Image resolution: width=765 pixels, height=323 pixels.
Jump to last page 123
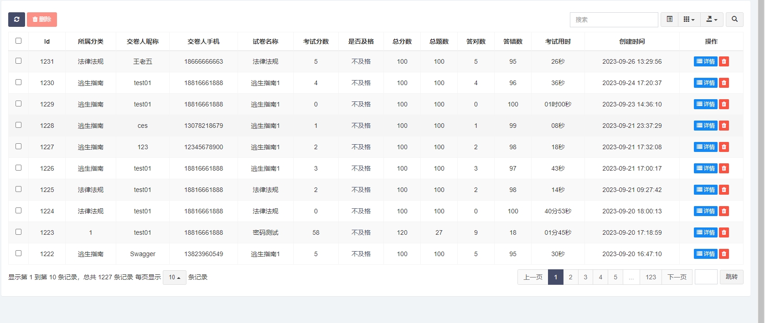651,277
